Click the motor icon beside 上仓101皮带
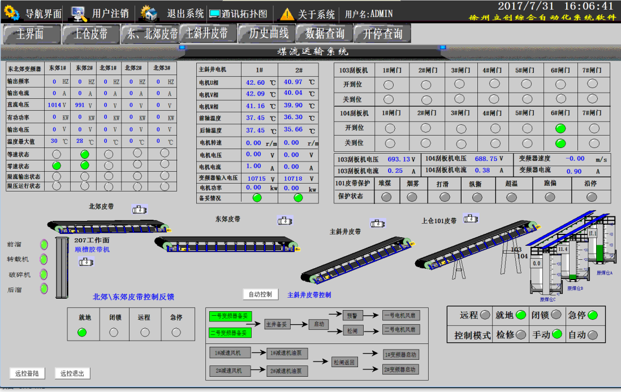Viewport: 621px width, 392px height. tap(471, 218)
